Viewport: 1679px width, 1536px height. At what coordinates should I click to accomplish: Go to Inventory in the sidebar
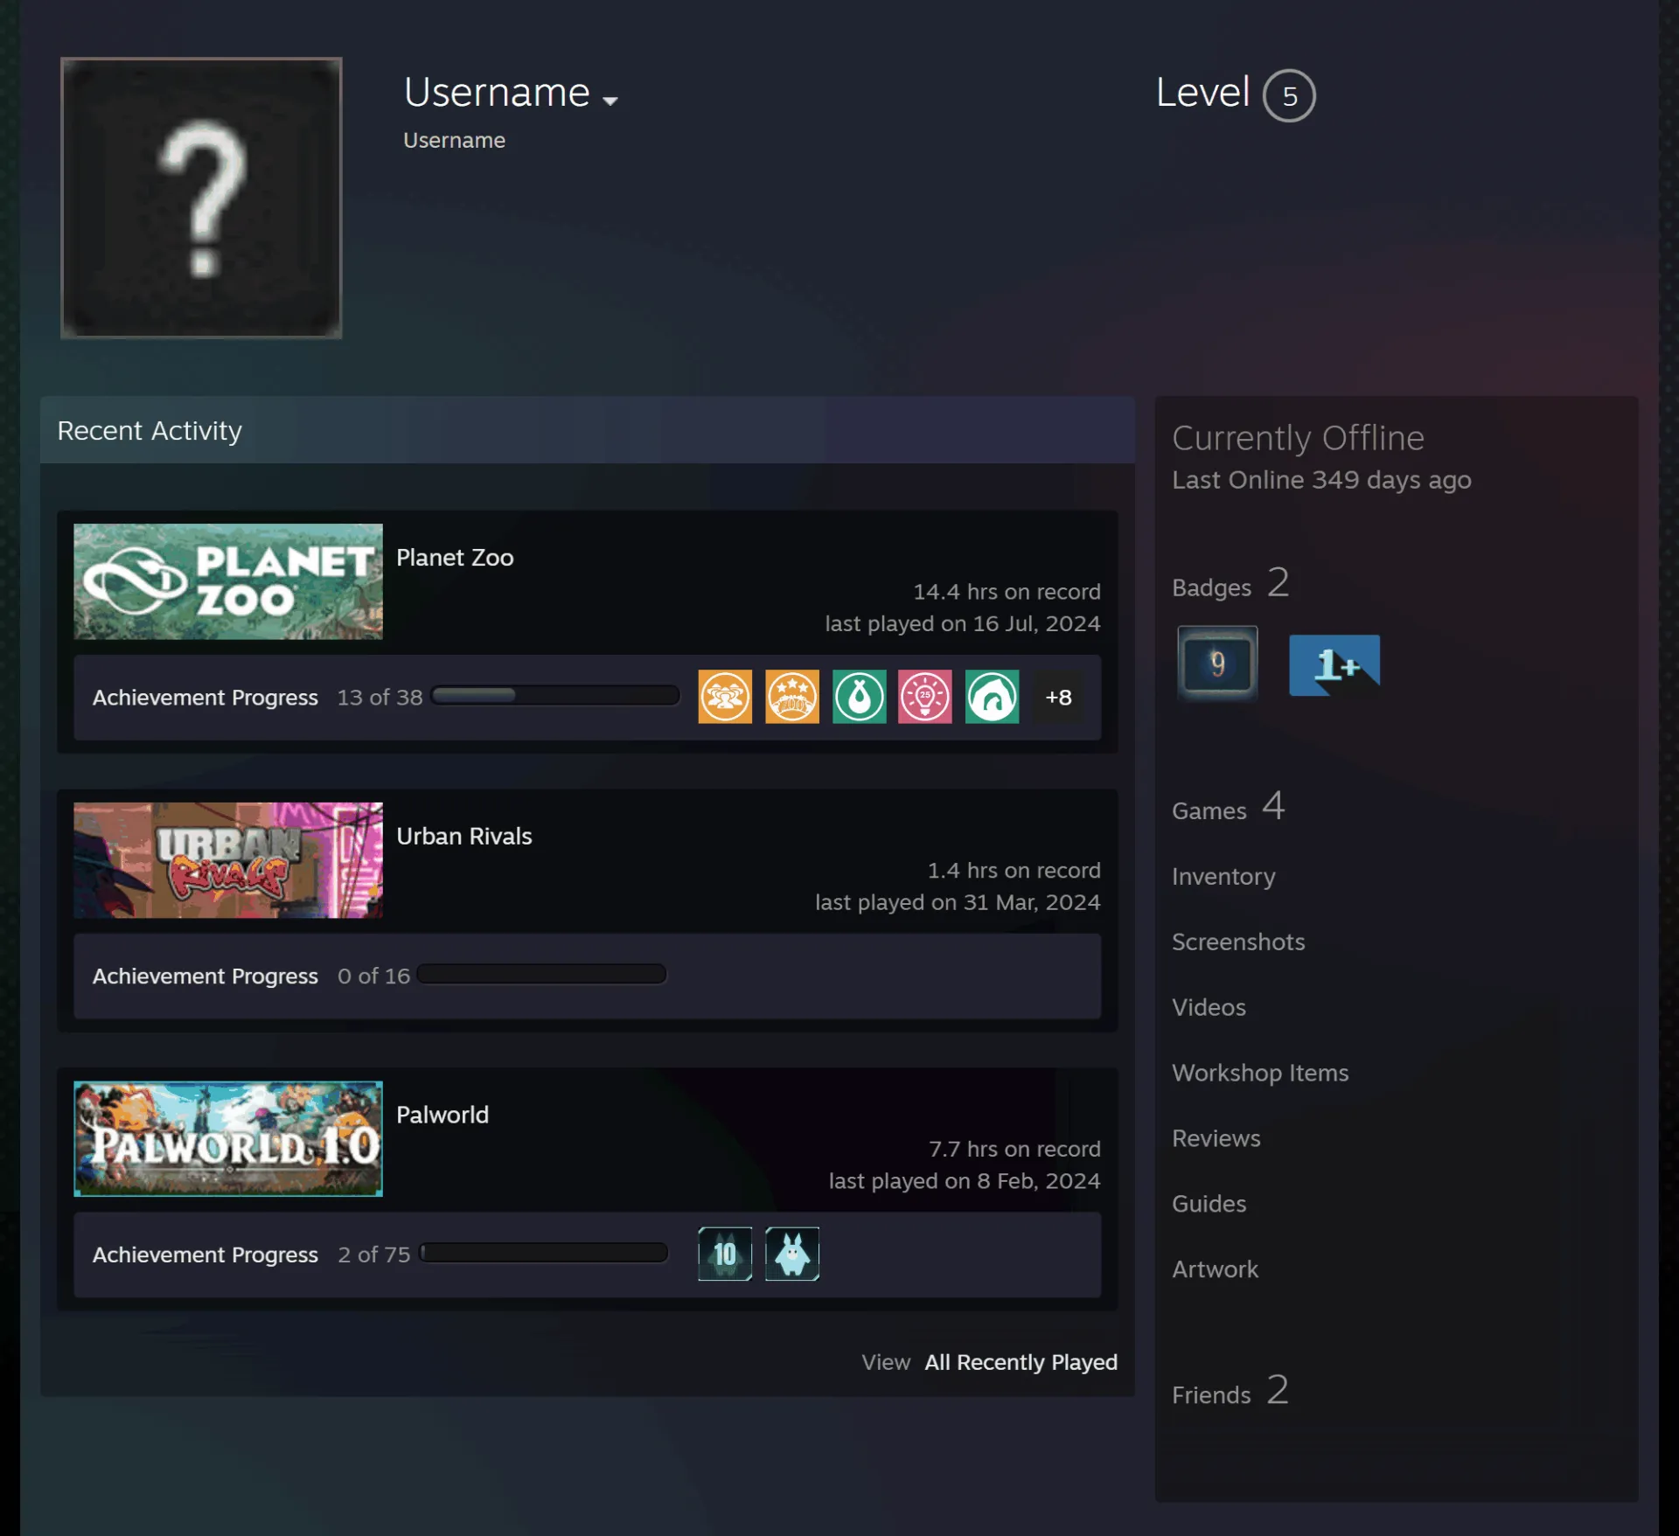1223,876
